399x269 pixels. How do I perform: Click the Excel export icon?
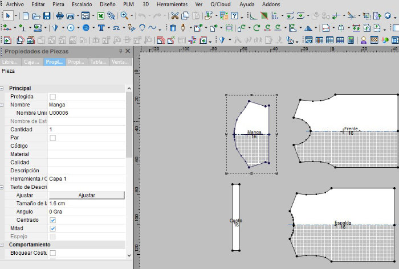(x=101, y=16)
